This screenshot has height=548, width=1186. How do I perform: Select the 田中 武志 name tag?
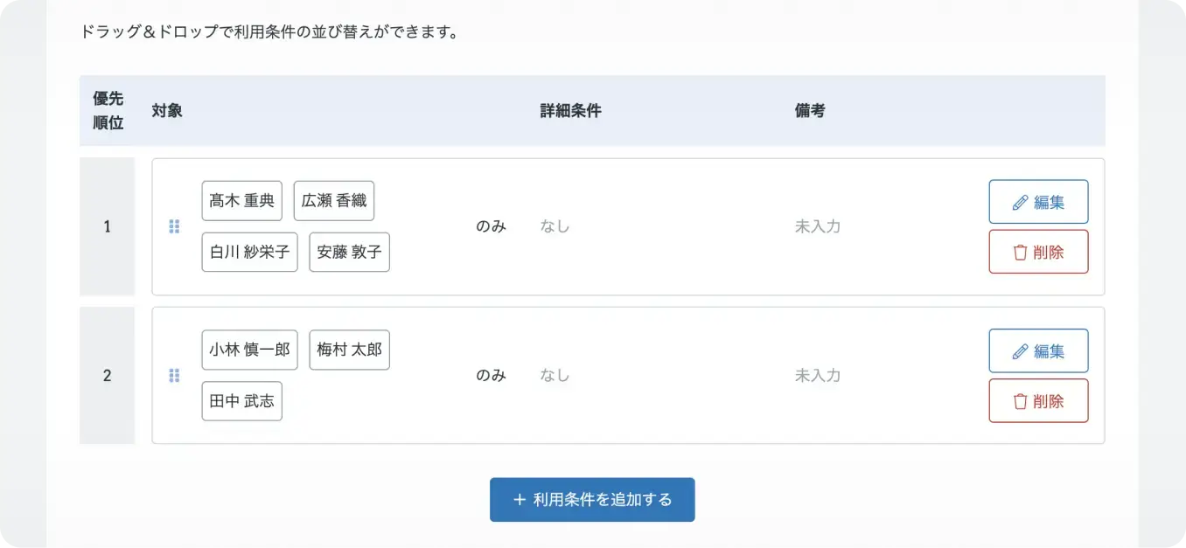point(242,400)
